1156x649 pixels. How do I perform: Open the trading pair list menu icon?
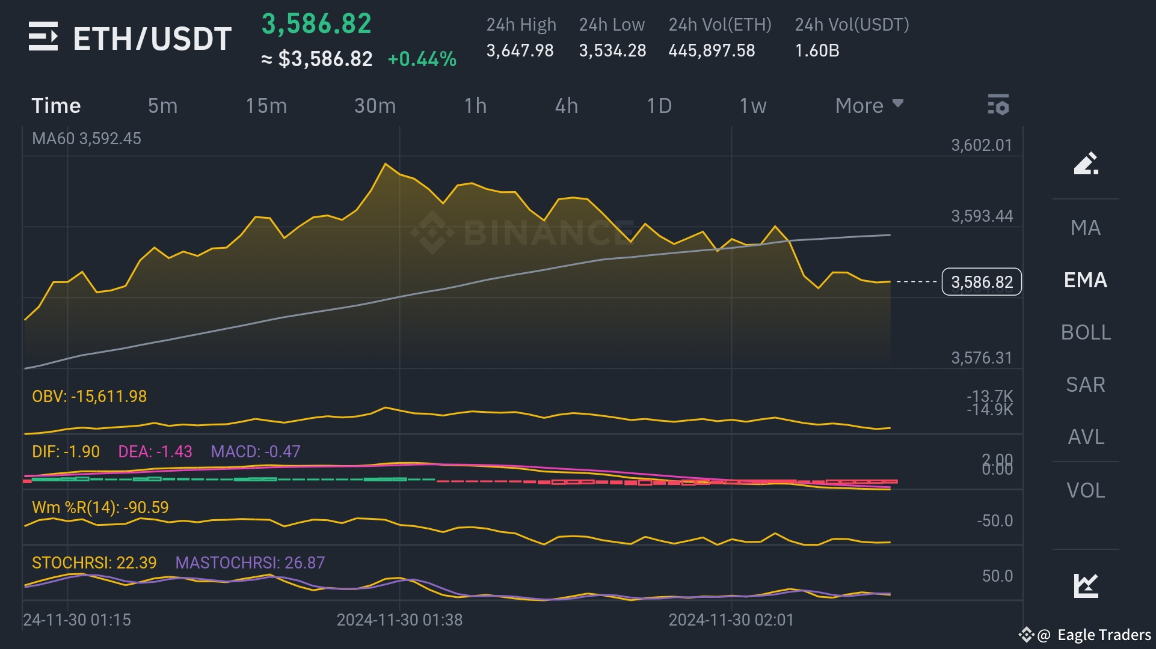point(43,37)
